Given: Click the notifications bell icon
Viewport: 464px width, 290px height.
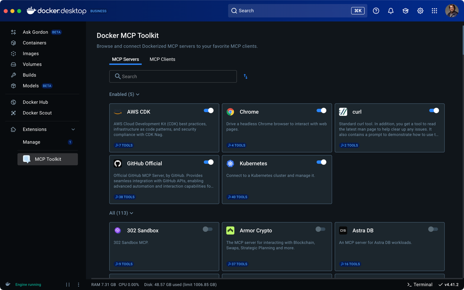Looking at the screenshot, I should 390,10.
